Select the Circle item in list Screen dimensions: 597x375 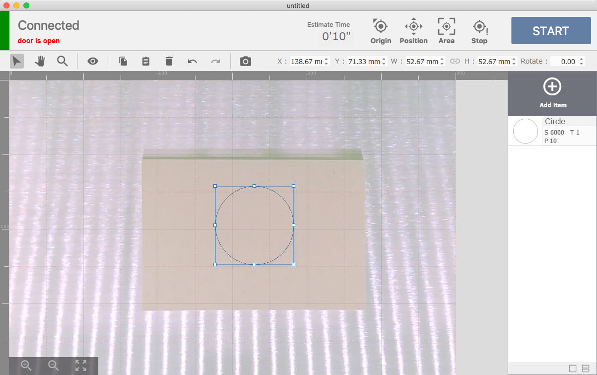(552, 131)
